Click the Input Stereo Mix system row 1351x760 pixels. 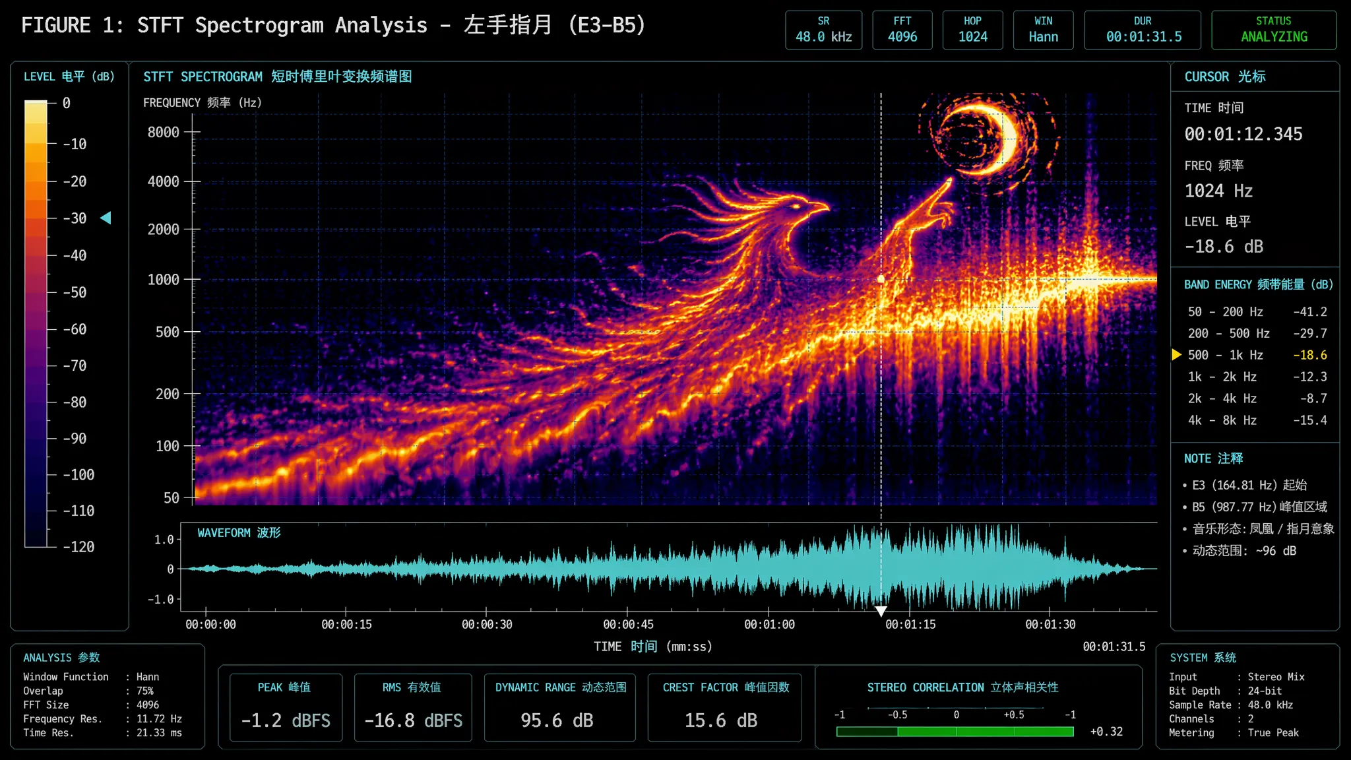(x=1237, y=677)
